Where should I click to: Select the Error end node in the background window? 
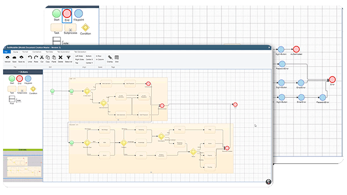[x=332, y=79]
